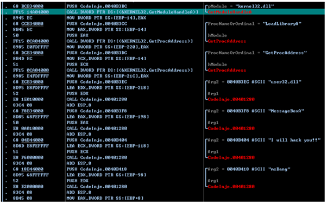This screenshot has height=204, width=327.
Task: Click comment Arg2 ASCII "msBang"
Action: pos(249,169)
